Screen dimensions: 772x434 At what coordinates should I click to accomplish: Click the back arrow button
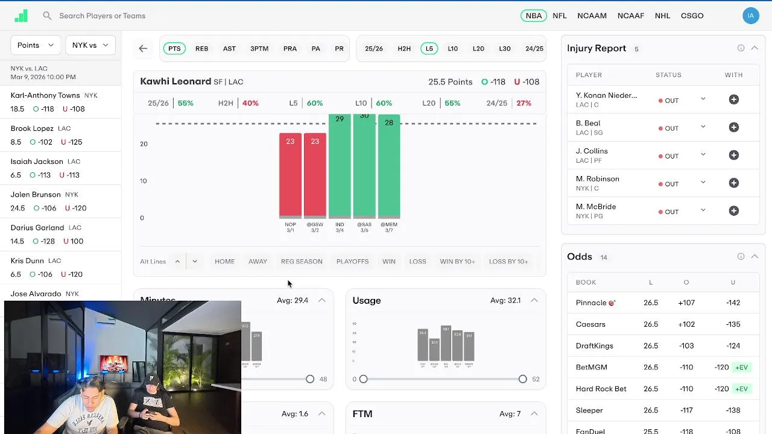coord(143,49)
